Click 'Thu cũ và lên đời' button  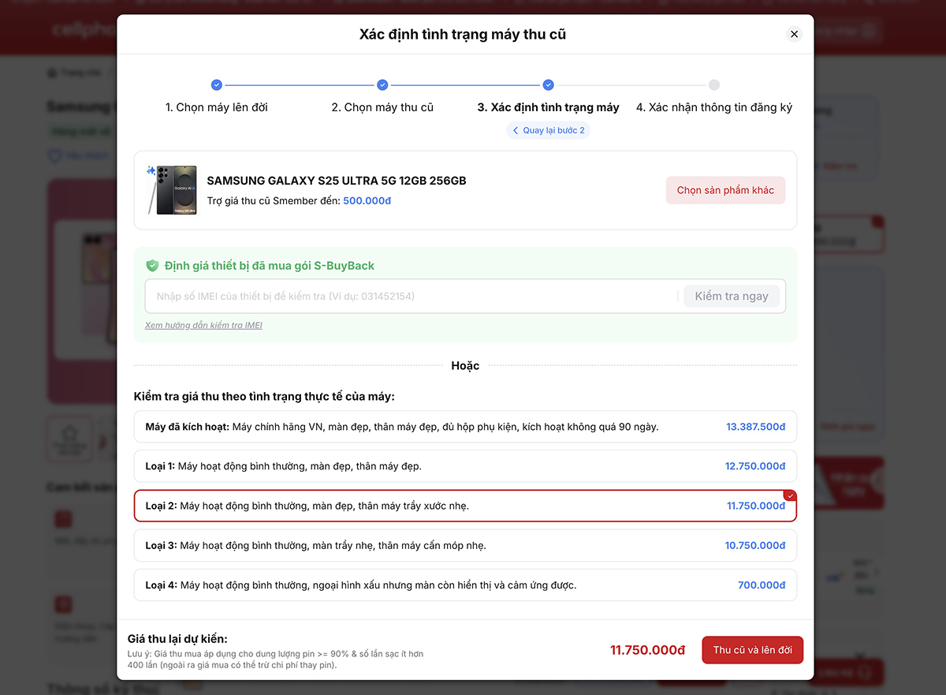(753, 650)
